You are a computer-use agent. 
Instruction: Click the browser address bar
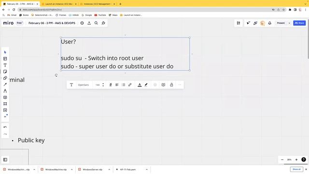[144, 10]
